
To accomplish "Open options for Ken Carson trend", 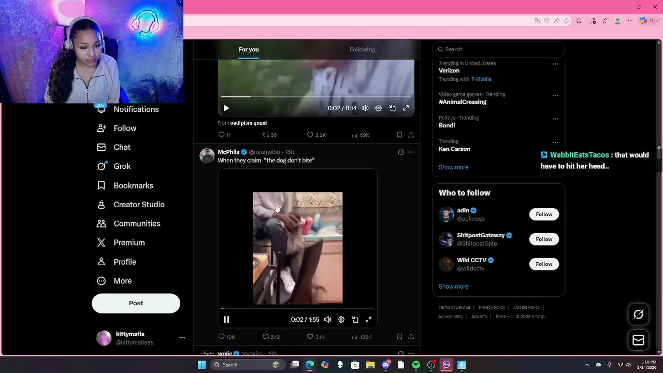I will (x=555, y=142).
